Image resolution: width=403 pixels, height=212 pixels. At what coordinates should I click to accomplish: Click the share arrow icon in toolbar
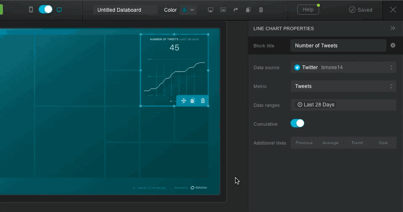tap(236, 10)
